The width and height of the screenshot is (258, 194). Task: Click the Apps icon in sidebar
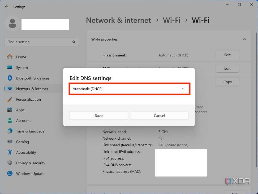10,110
